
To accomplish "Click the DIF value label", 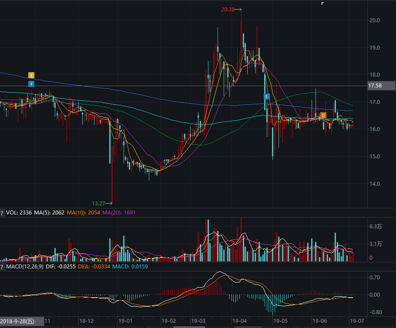I will 60,266.
